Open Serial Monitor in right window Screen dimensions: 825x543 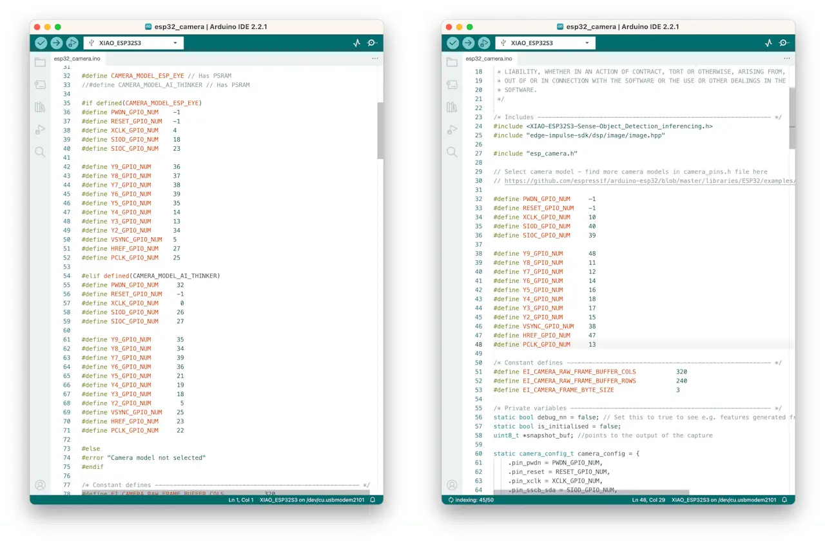(x=784, y=43)
